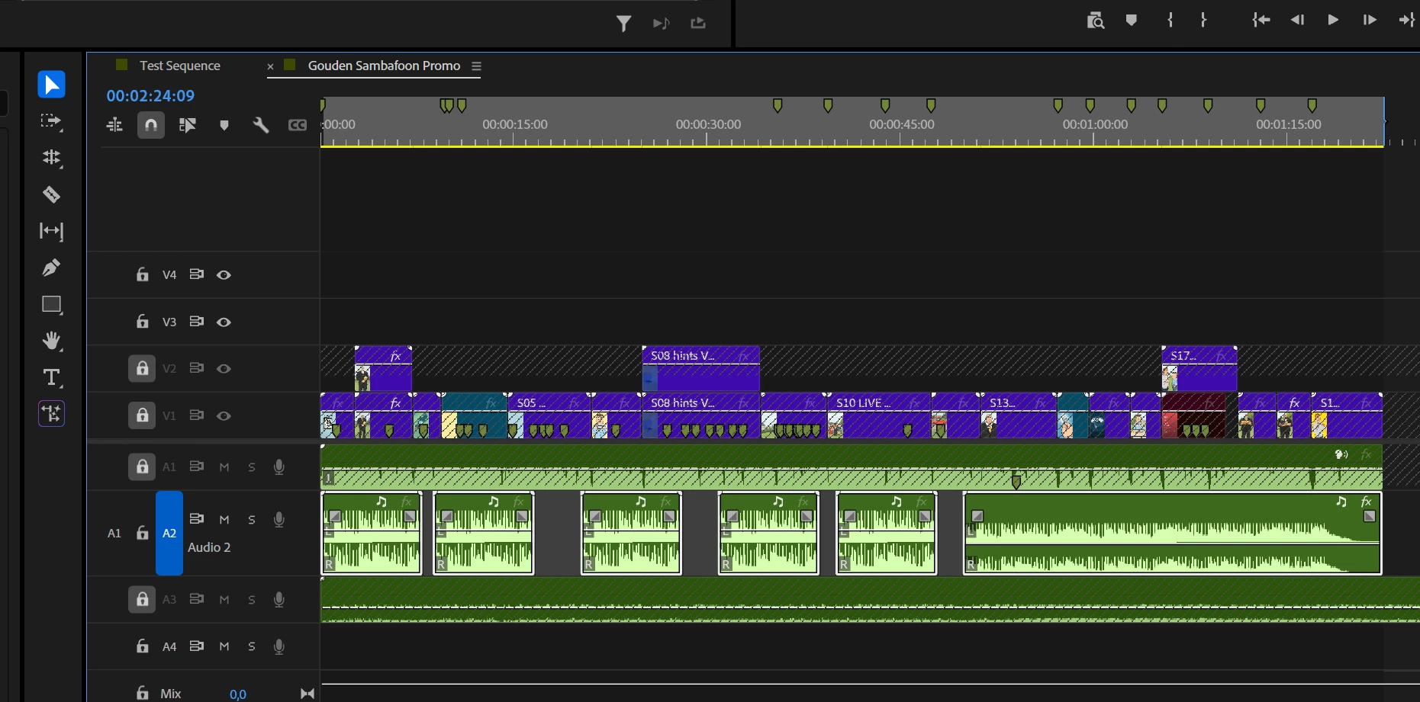Click the Play button in monitor
Screen dimensions: 1420x702
click(1333, 20)
